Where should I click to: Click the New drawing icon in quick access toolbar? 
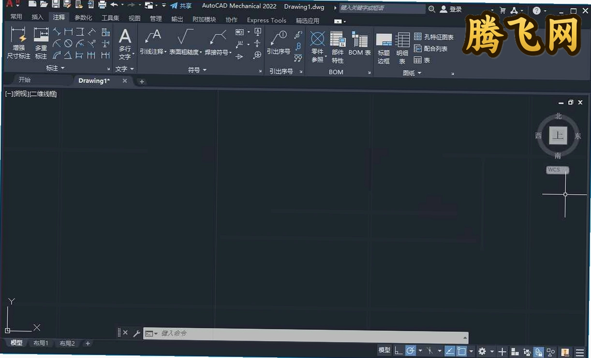[x=32, y=4]
